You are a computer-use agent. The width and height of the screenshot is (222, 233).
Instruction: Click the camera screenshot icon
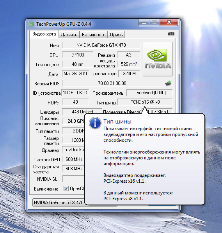coord(171,34)
